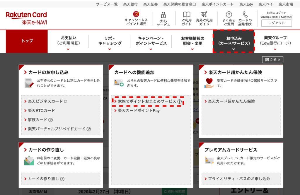Click the カードの盗難/紛失 phone icon
Viewport: 300px width, 195px height.
point(245,15)
